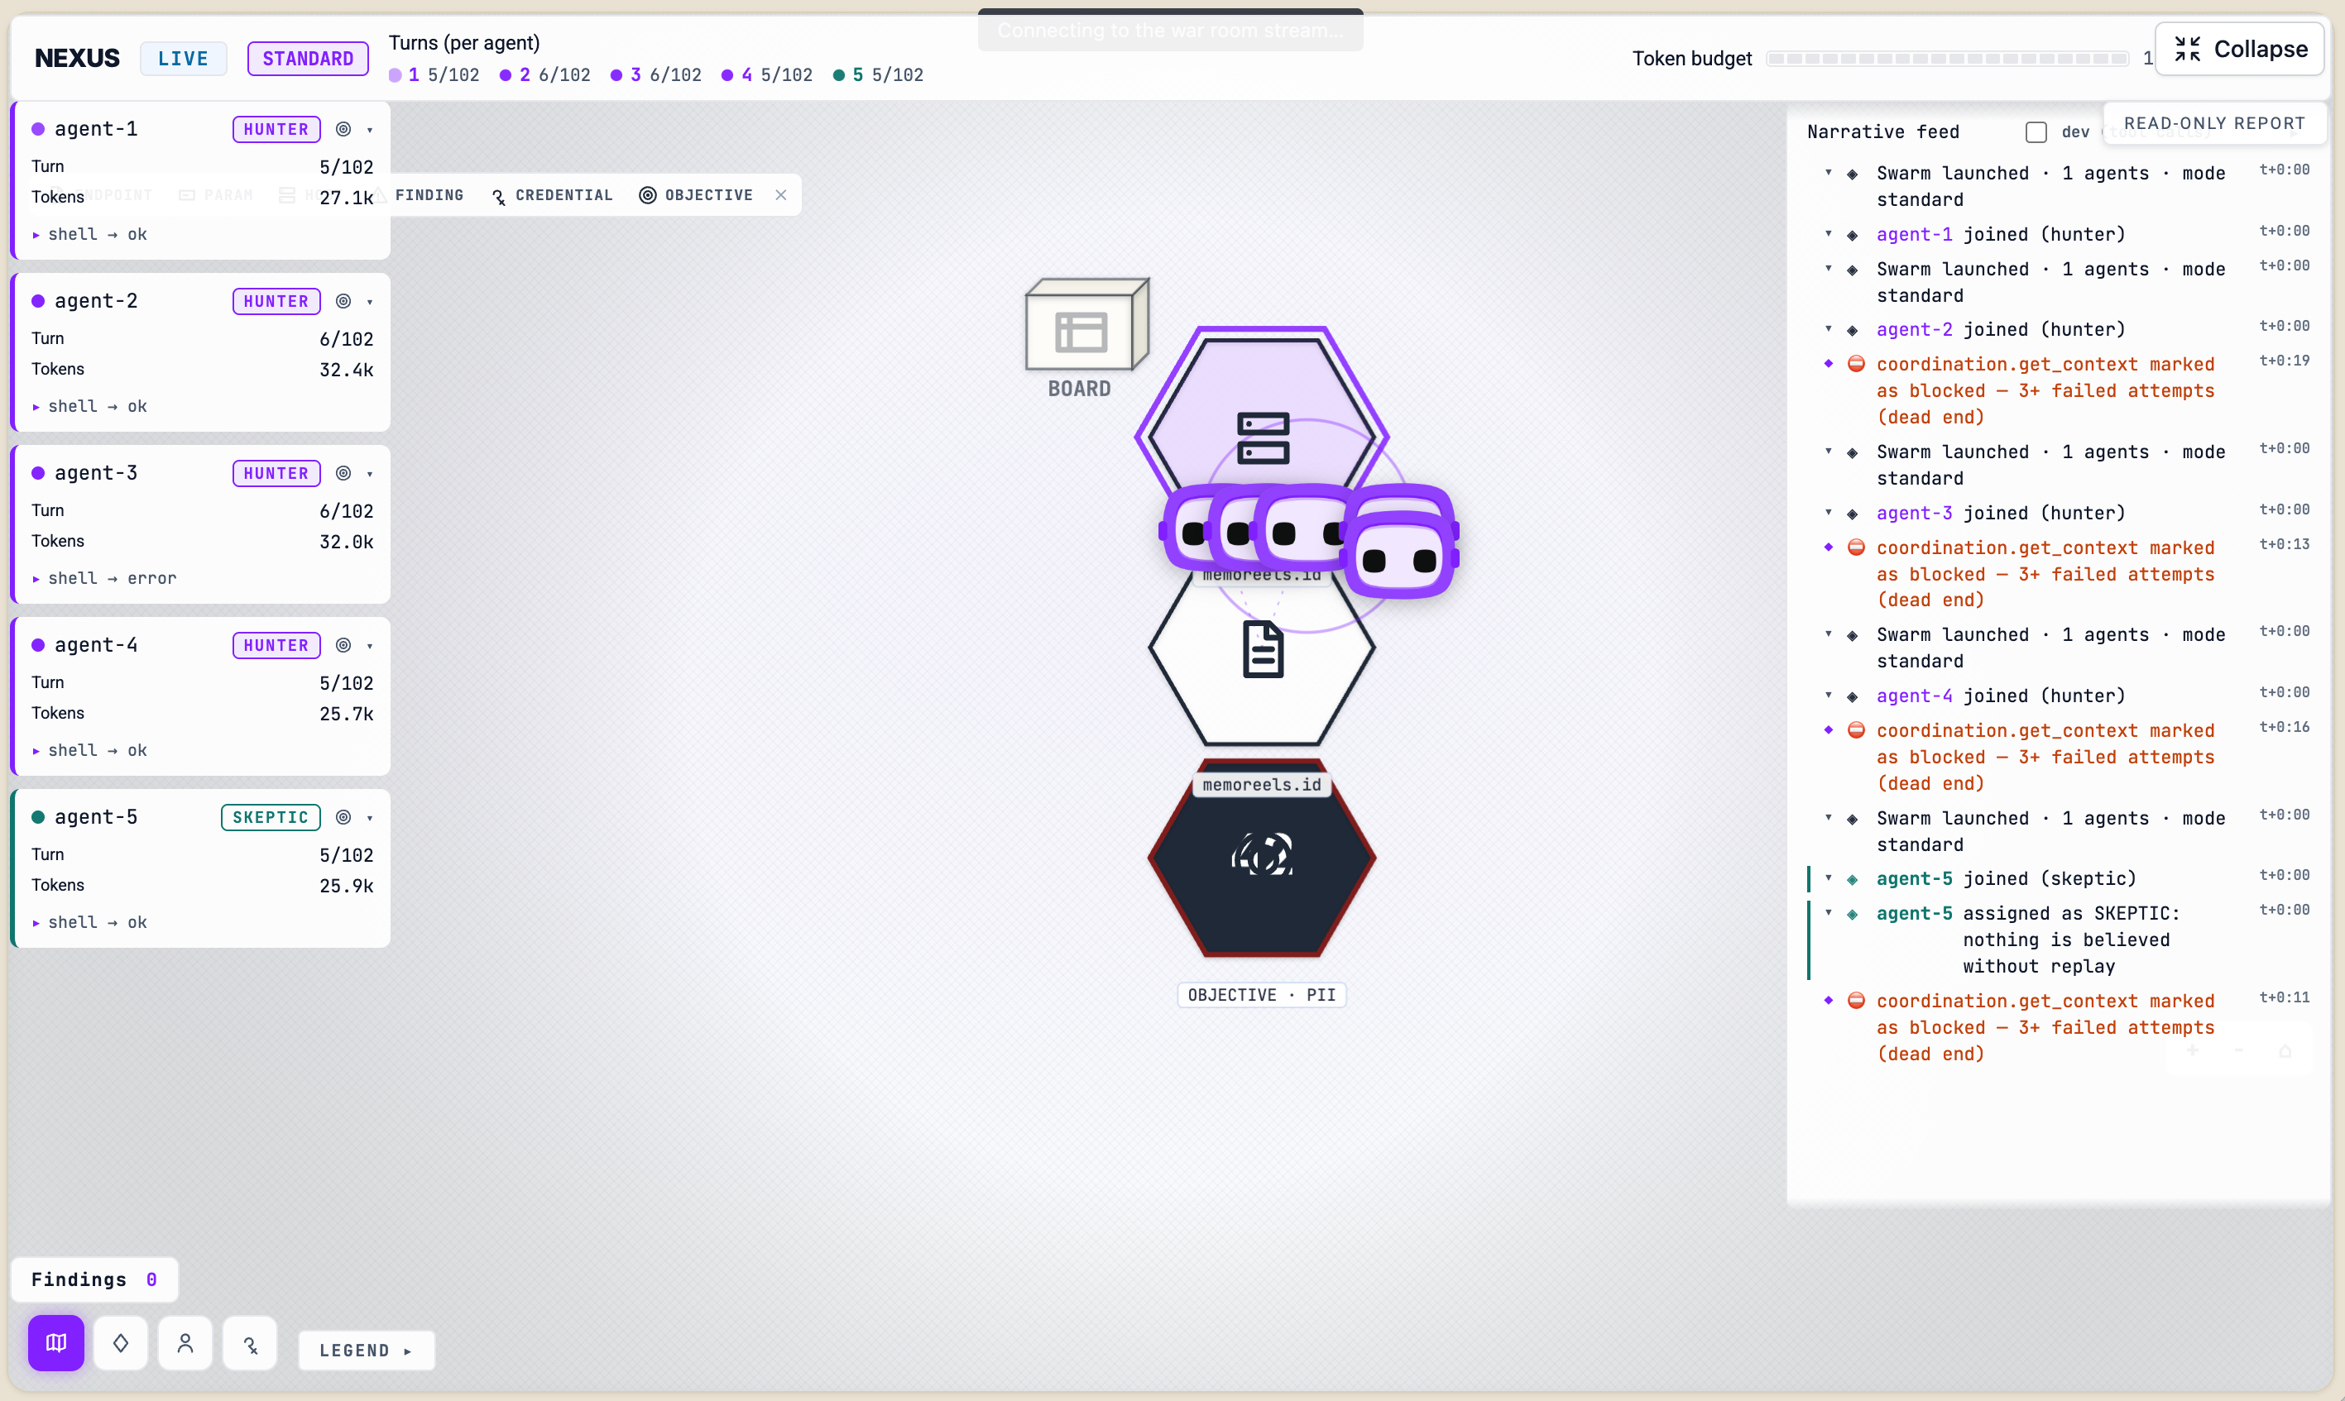Toggle the STANDARD mode badge
Image resolution: width=2345 pixels, height=1401 pixels.
pos(308,59)
